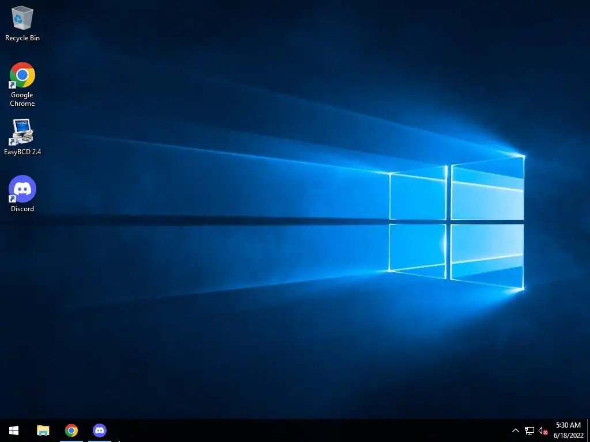
Task: Open the network status tray icon
Action: click(x=530, y=430)
